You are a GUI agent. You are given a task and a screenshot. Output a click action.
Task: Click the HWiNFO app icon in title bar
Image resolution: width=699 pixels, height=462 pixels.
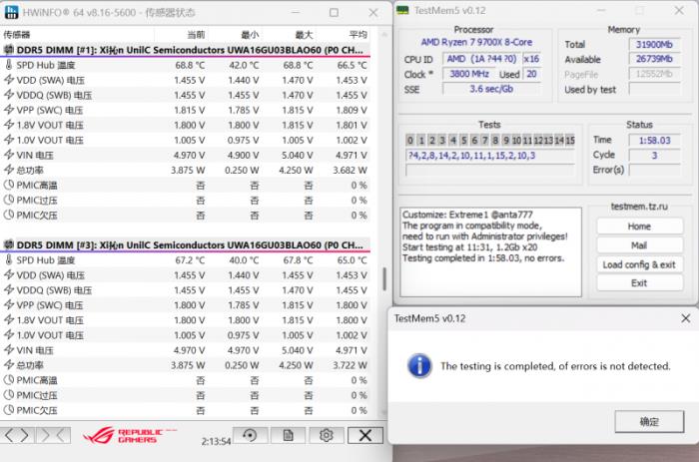11,12
